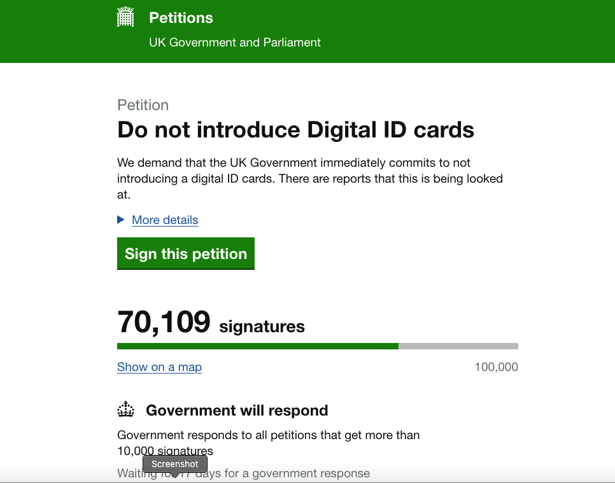Open the More details link text
Viewport: 615px width, 483px height.
pyautogui.click(x=165, y=220)
